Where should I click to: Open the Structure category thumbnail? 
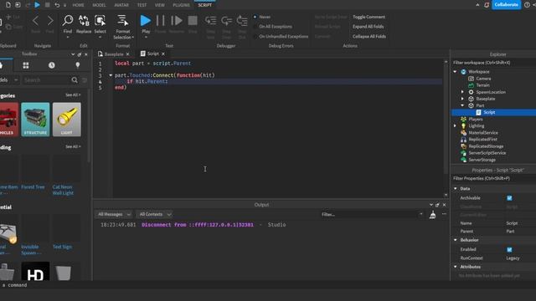35,120
